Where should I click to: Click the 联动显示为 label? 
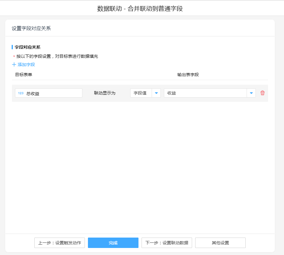(104, 93)
